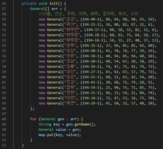Screen dimensions: 163x149
Task: Click line number 46 in the gutter
Action: (x=4, y=109)
